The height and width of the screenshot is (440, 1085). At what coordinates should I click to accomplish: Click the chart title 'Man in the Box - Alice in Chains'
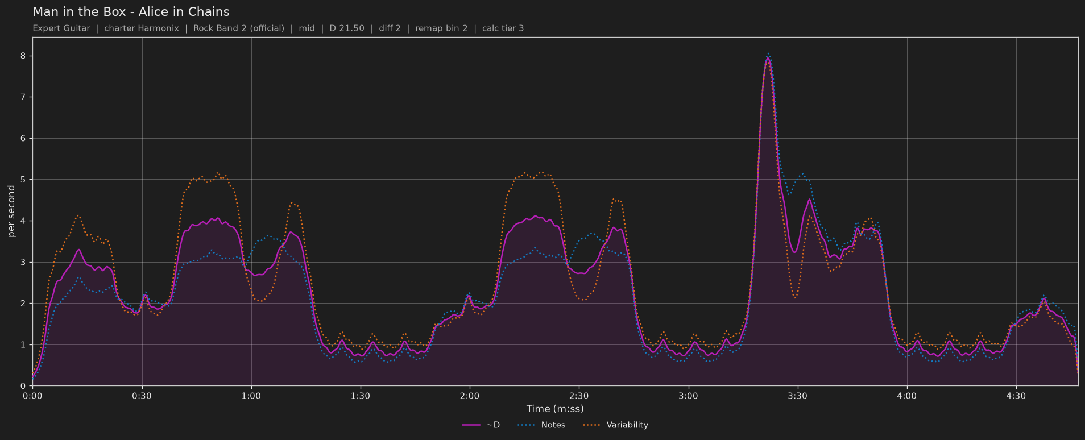[131, 11]
